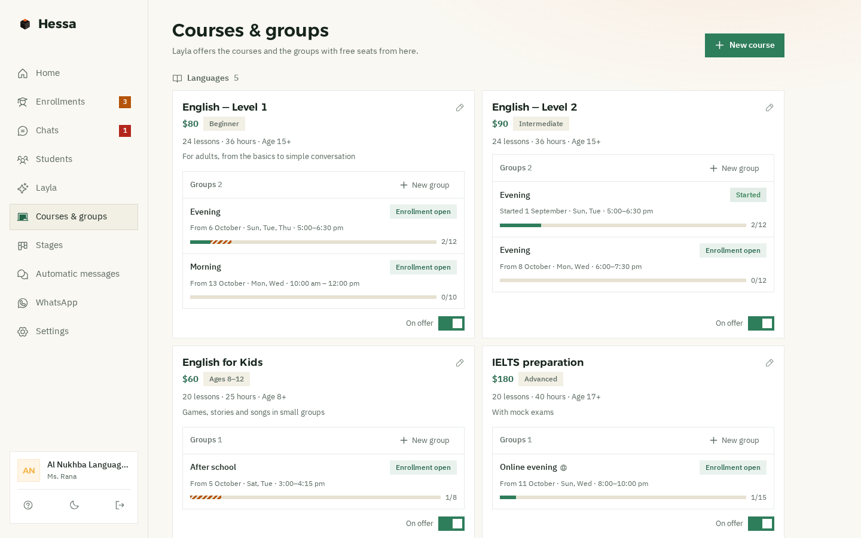The height and width of the screenshot is (538, 861).
Task: Add New group to English for Kids
Action: tap(425, 441)
